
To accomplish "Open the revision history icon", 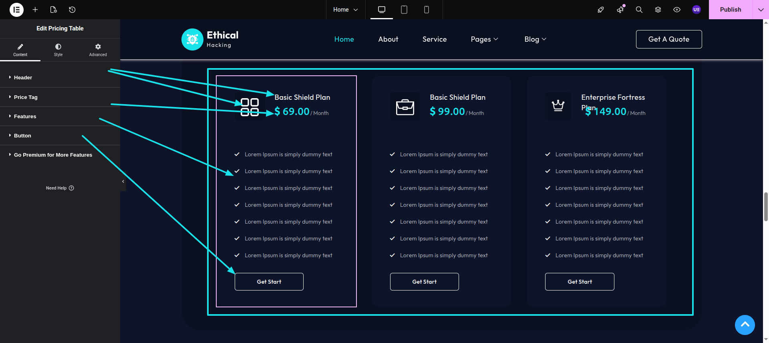I will [x=72, y=10].
